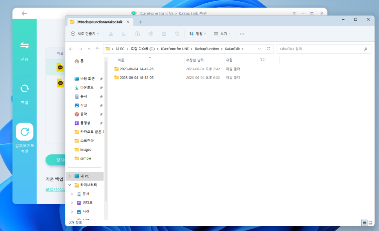Open pinned 사진 folder in quick access

81,105
